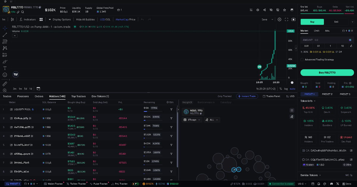This screenshot has width=357, height=187.
Task: Toggle USD currency in holders table
Action: [290, 96]
